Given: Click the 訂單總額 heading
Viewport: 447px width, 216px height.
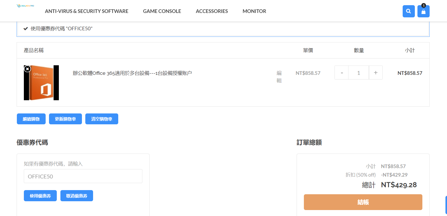Looking at the screenshot, I should coord(309,142).
